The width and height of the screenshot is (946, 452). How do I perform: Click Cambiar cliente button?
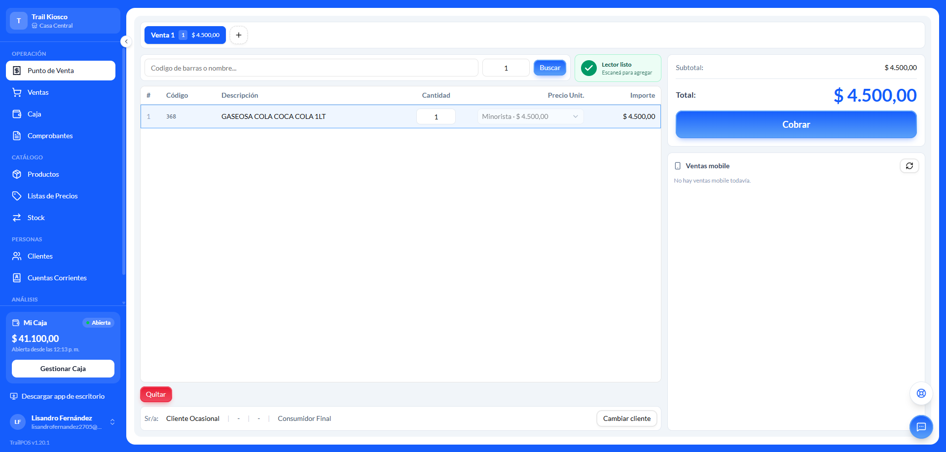627,418
